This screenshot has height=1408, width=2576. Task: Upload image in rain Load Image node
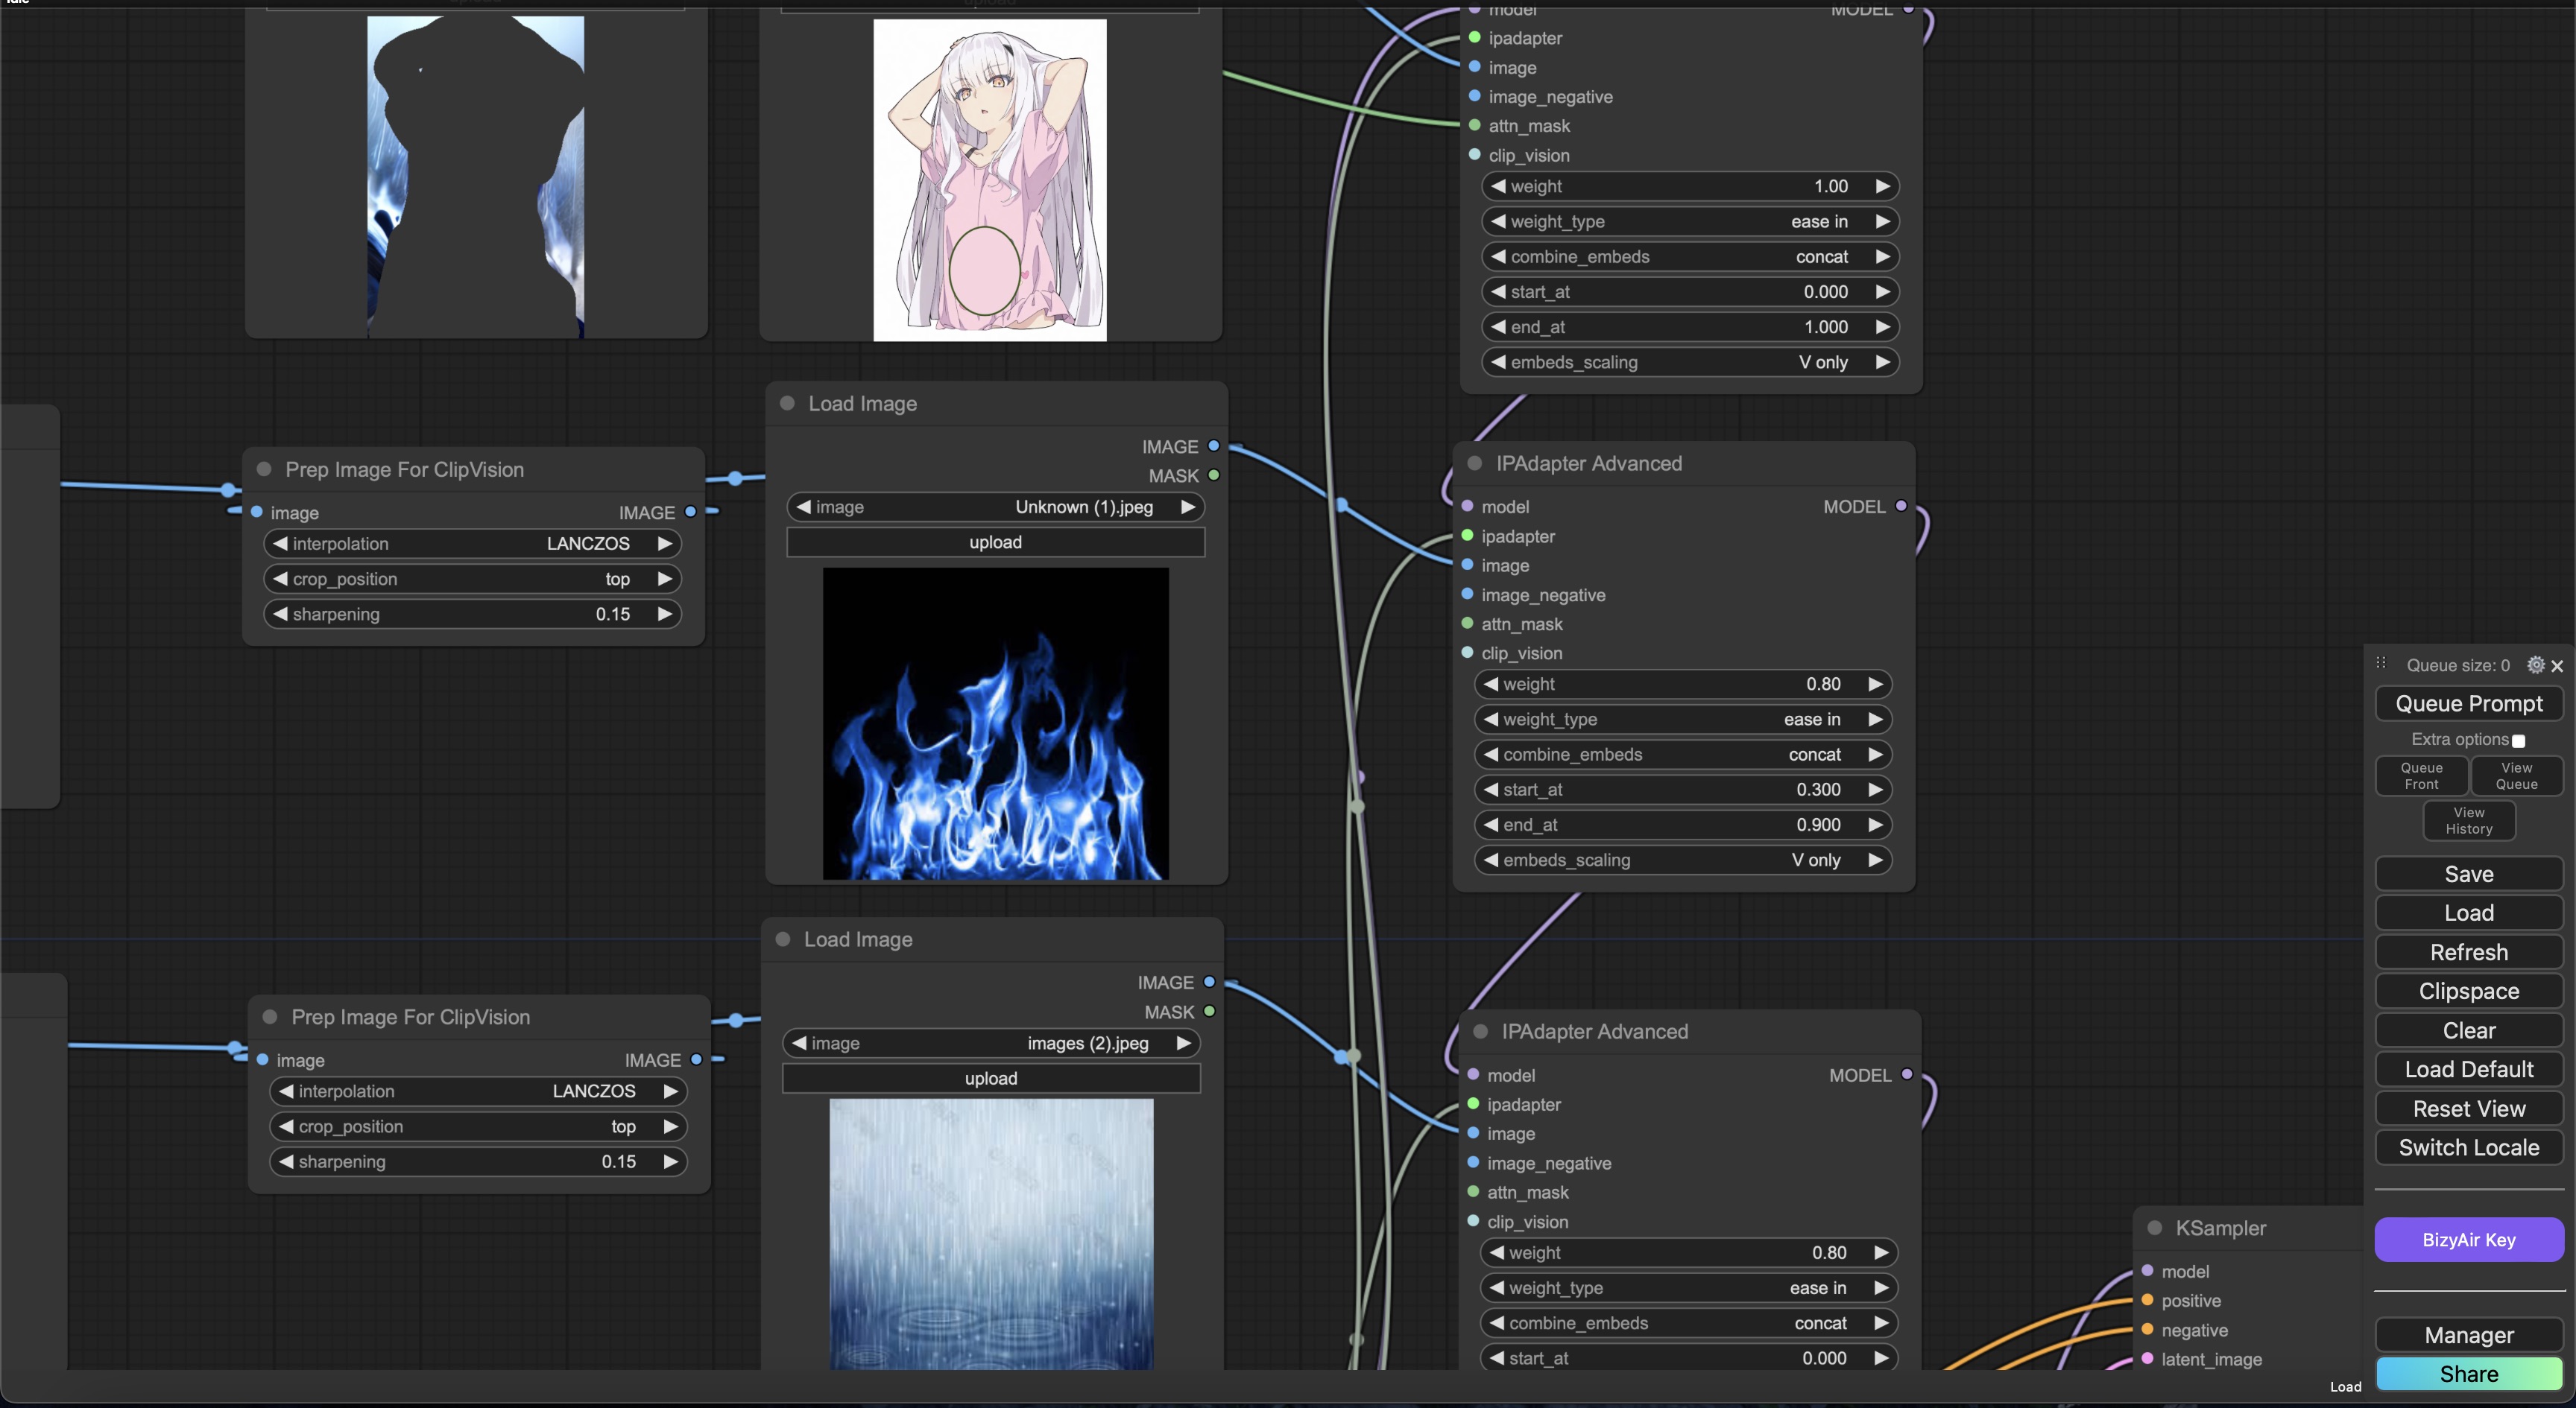pyautogui.click(x=991, y=1078)
